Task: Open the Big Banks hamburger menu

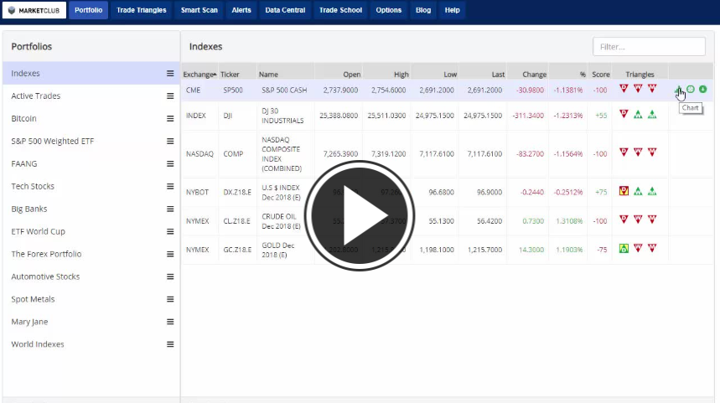Action: 170,209
